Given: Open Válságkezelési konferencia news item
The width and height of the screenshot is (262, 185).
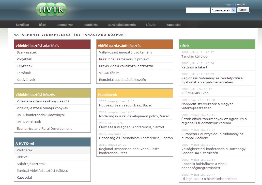Looking at the screenshot, I should [x=214, y=151].
